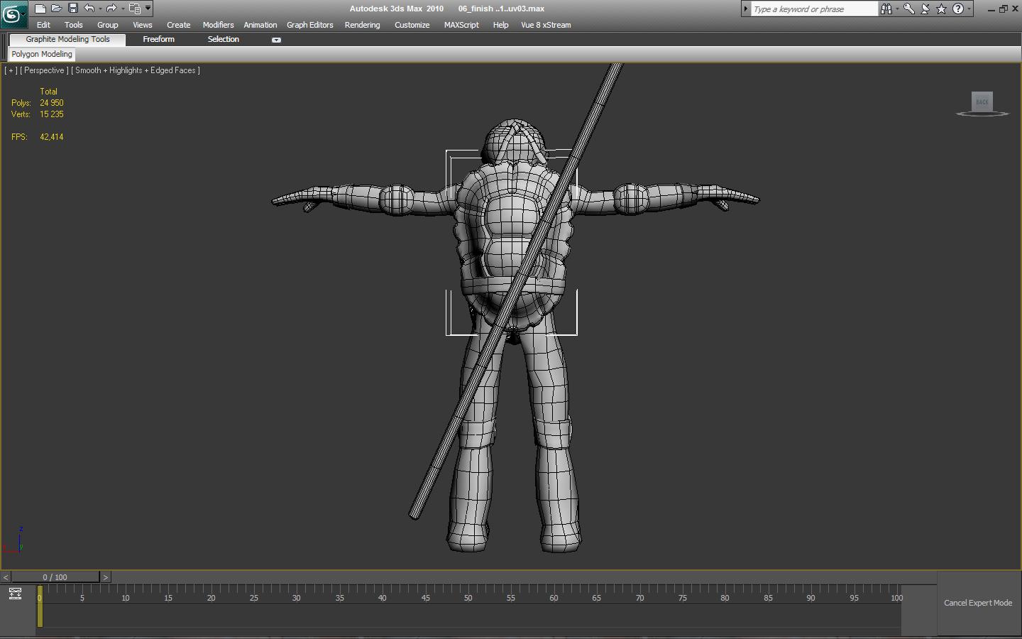Click the FPS value 42,414
The image size is (1022, 639).
[52, 137]
